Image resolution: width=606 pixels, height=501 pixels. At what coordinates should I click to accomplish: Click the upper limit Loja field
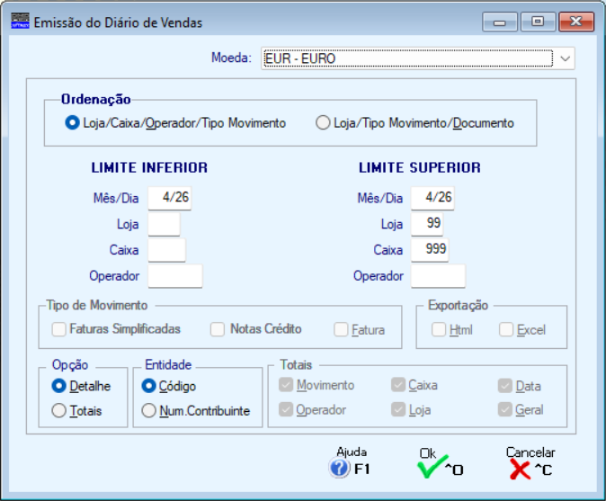click(426, 224)
